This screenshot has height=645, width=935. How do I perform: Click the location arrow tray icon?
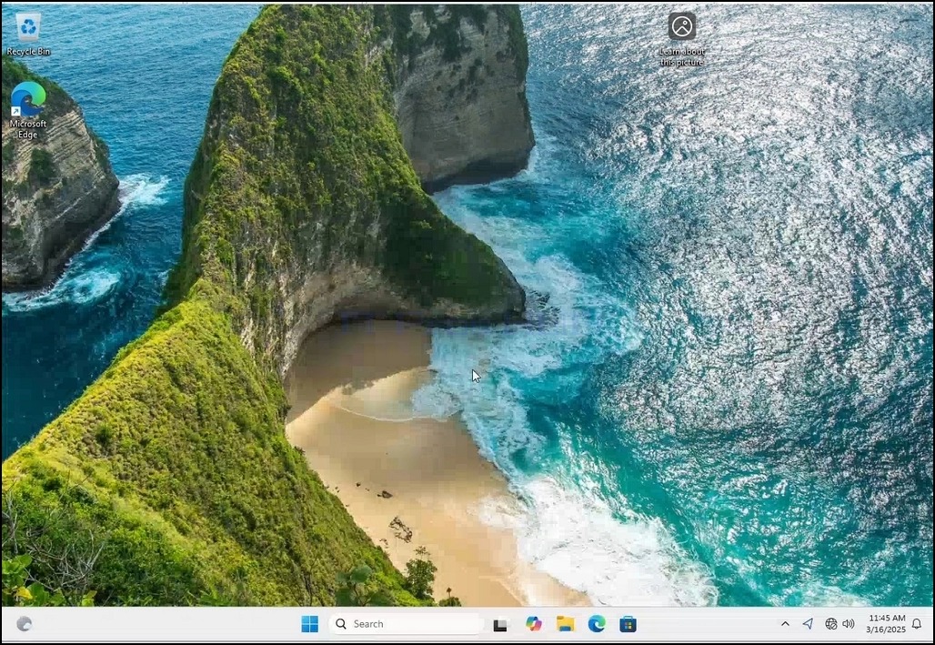point(808,624)
